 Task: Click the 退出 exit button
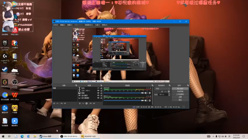coord(180,100)
